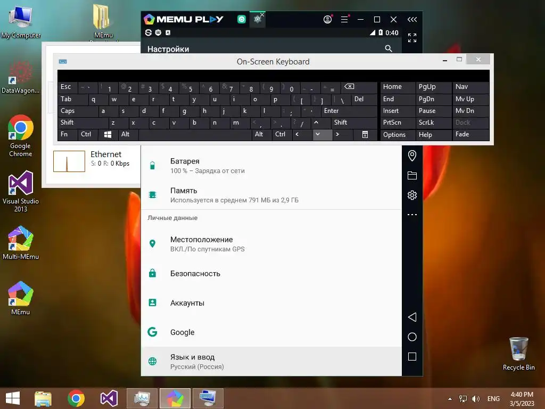
Task: Click ENG language indicator in tray
Action: point(493,399)
